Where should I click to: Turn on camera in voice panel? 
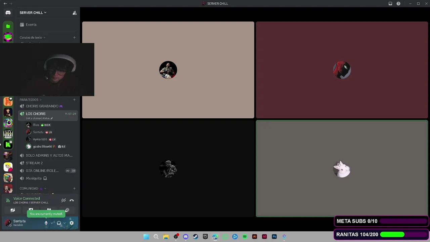pos(13,210)
